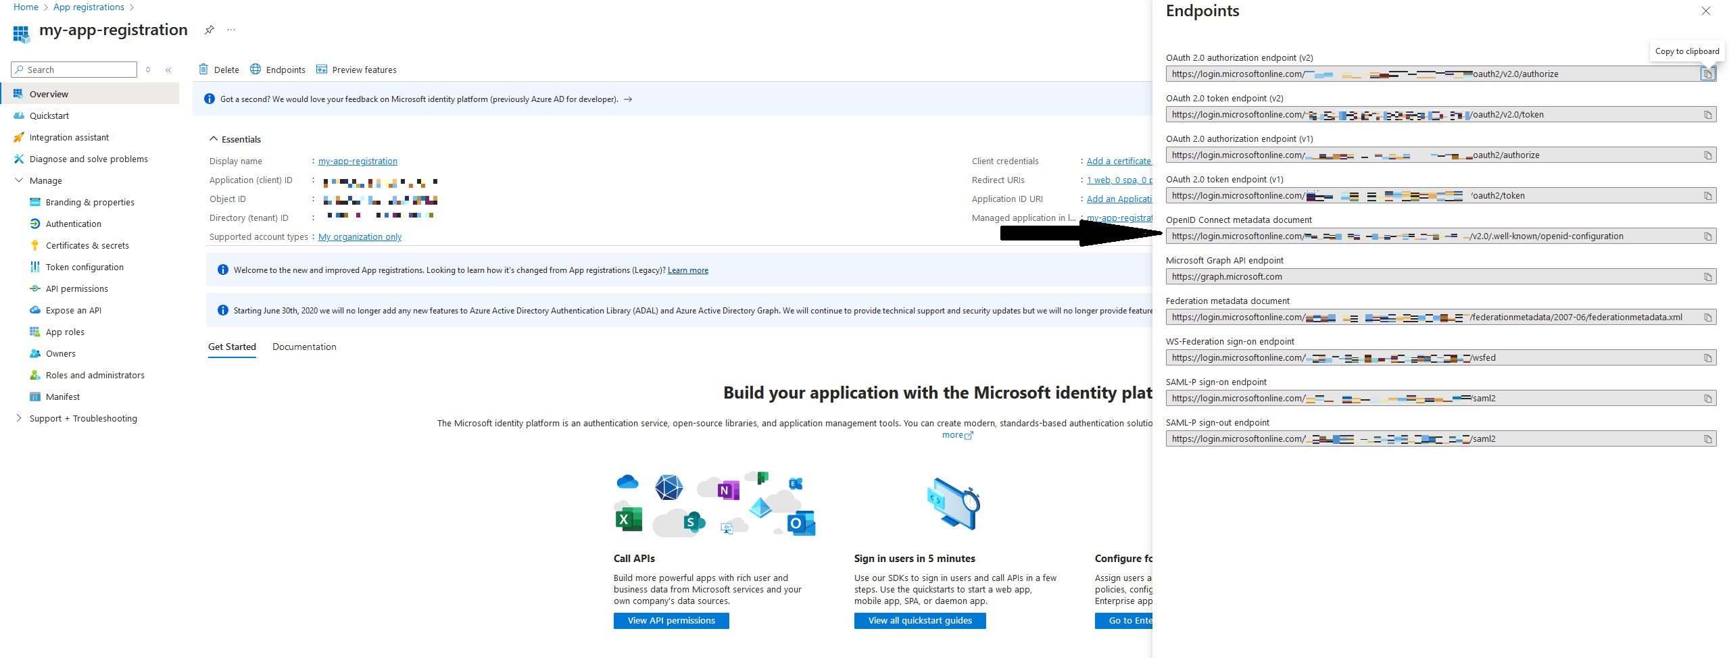Open the Learn more link in the welcome banner
The height and width of the screenshot is (658, 1729).
click(688, 270)
